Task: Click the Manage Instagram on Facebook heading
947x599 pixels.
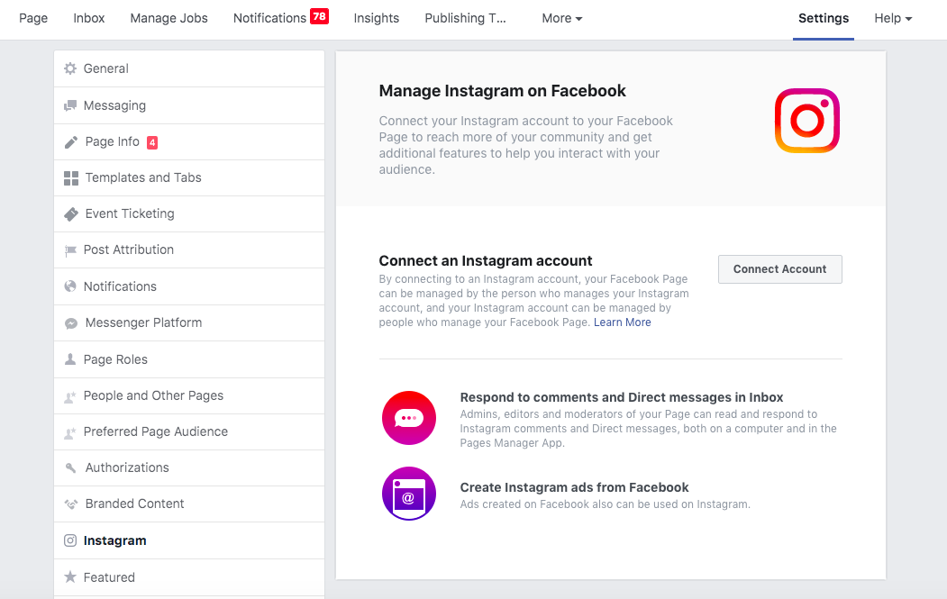Action: (x=502, y=91)
